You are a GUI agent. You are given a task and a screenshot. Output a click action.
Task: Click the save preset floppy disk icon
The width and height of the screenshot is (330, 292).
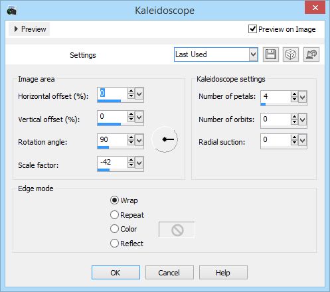tap(271, 54)
